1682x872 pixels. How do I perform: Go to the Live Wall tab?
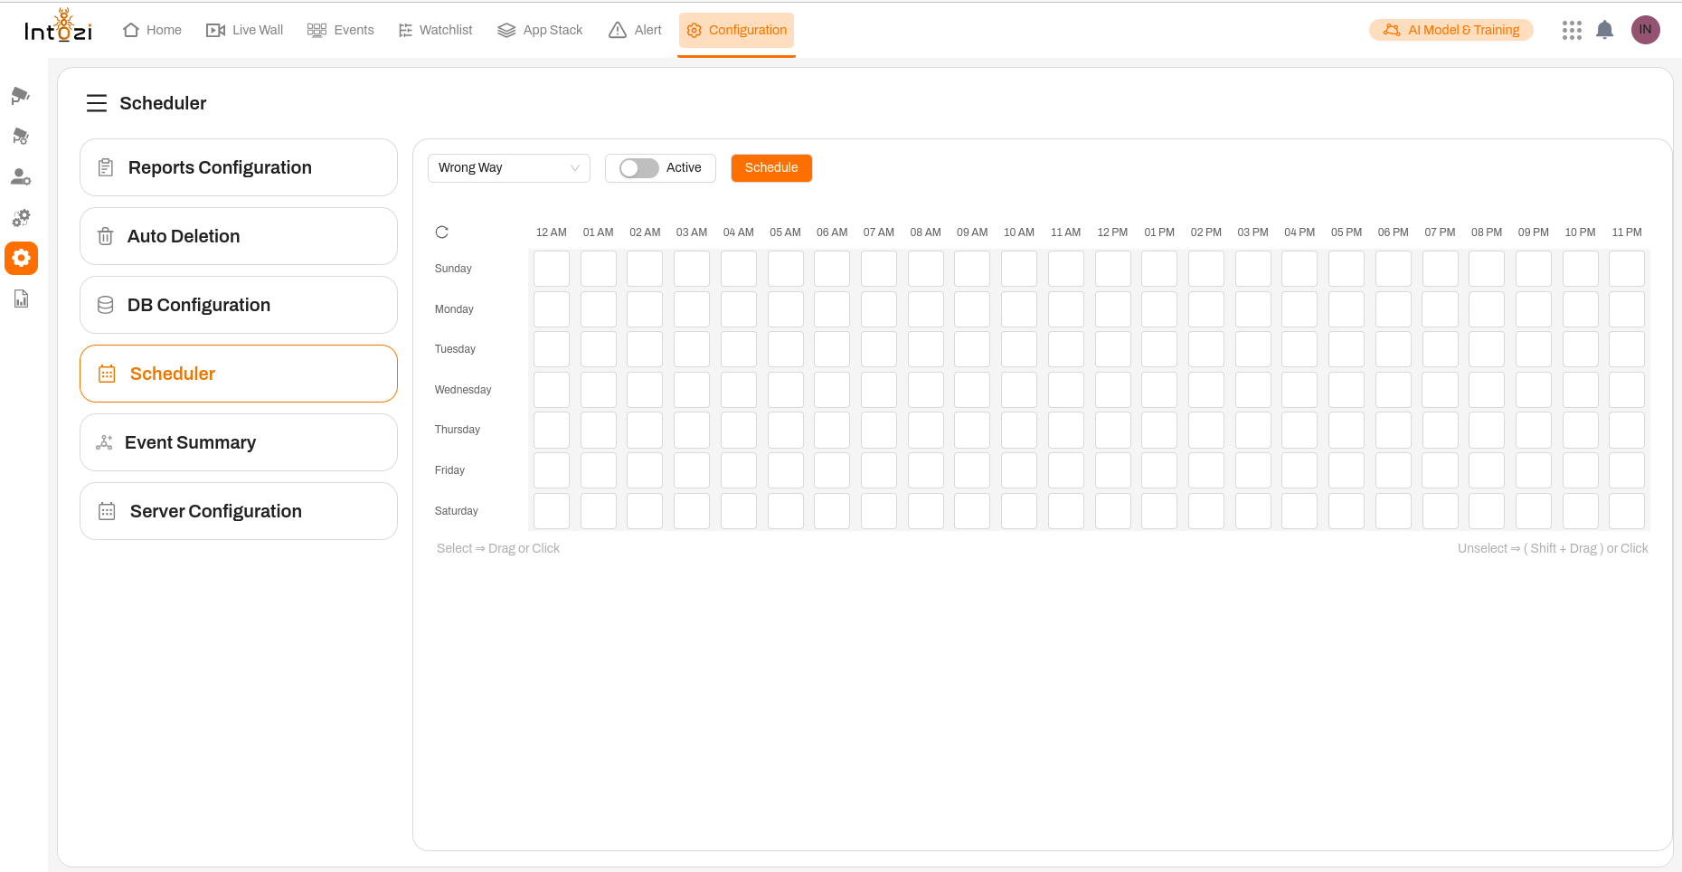[245, 30]
